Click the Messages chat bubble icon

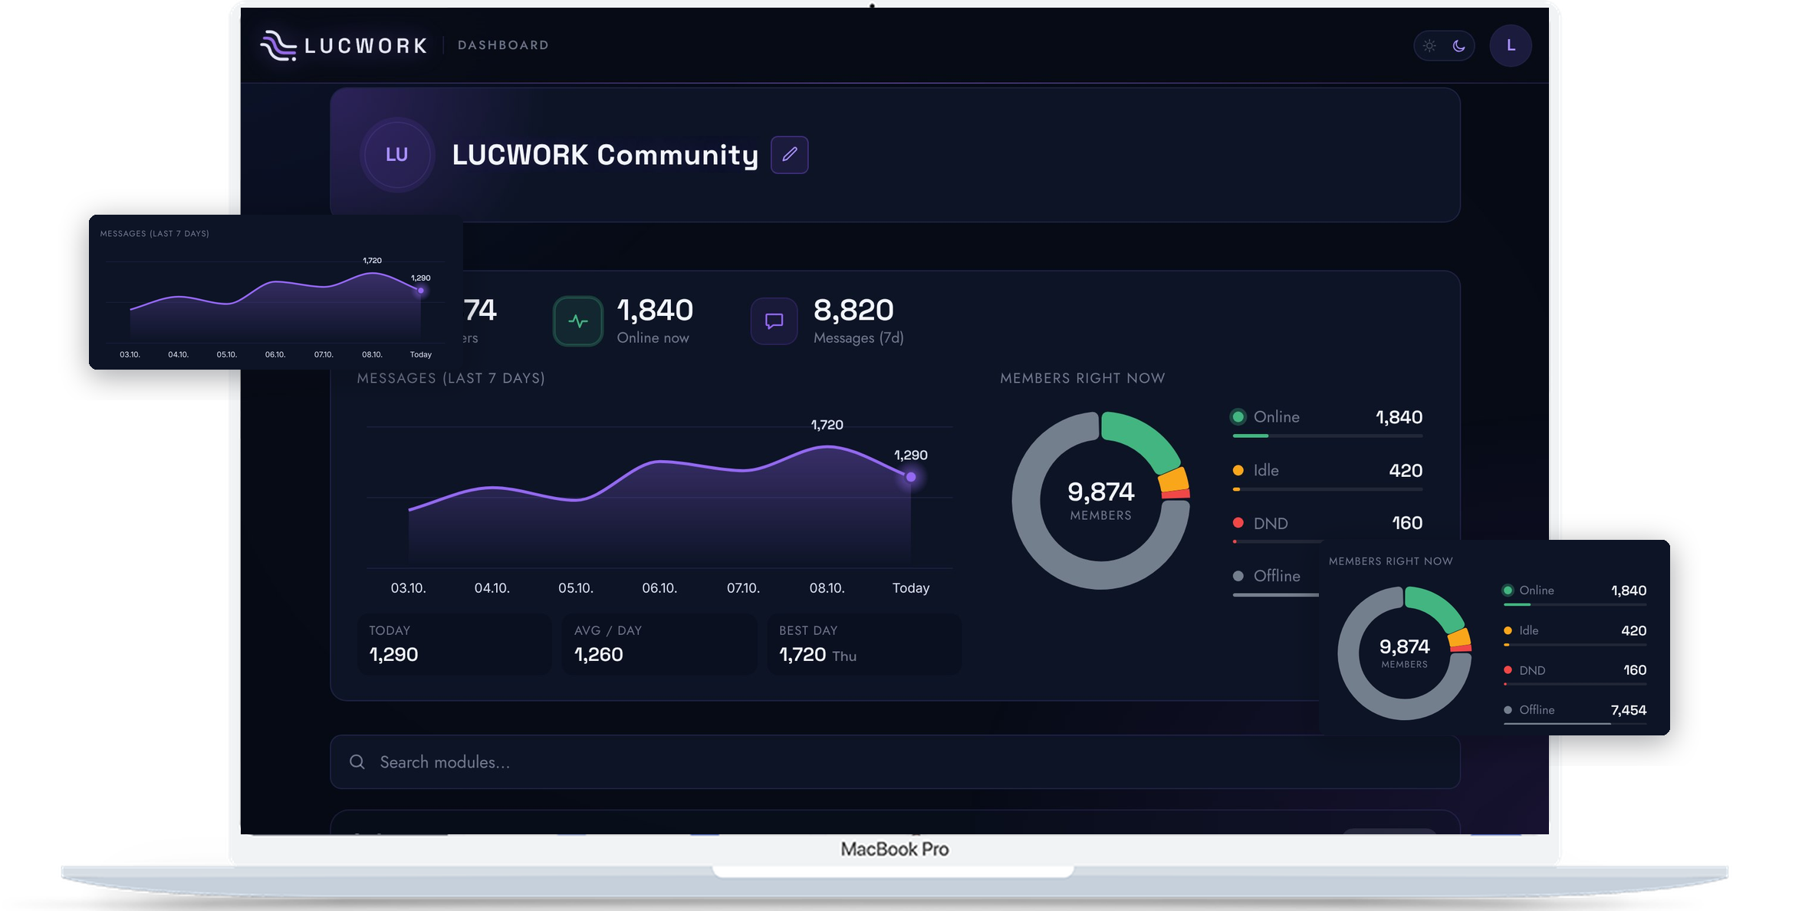coord(774,321)
